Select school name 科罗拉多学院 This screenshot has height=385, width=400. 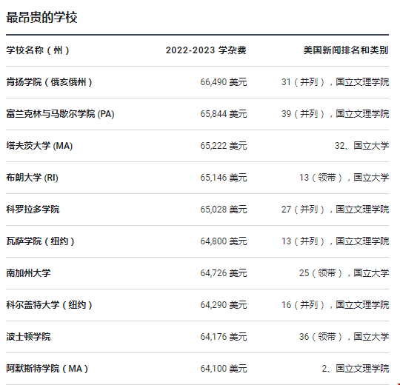[33, 210]
